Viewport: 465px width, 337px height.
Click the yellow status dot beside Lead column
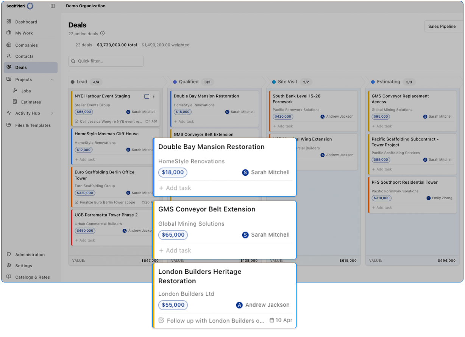72,81
